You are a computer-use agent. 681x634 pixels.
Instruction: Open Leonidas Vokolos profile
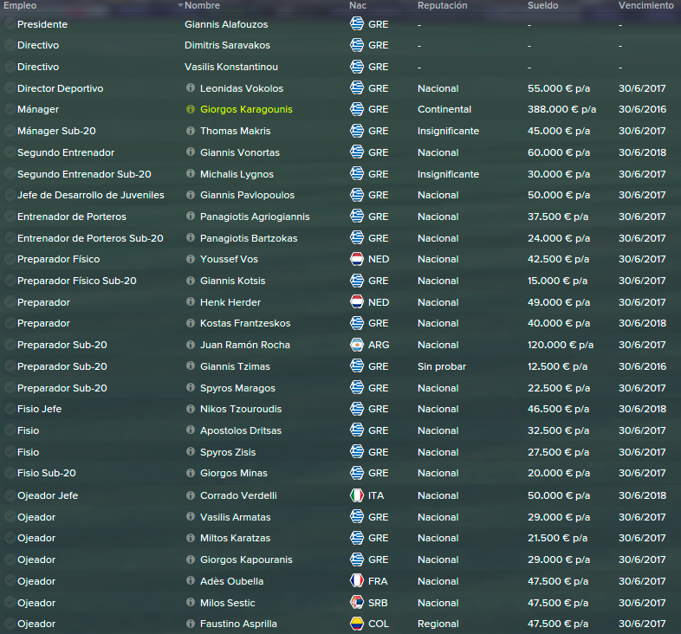click(x=242, y=88)
